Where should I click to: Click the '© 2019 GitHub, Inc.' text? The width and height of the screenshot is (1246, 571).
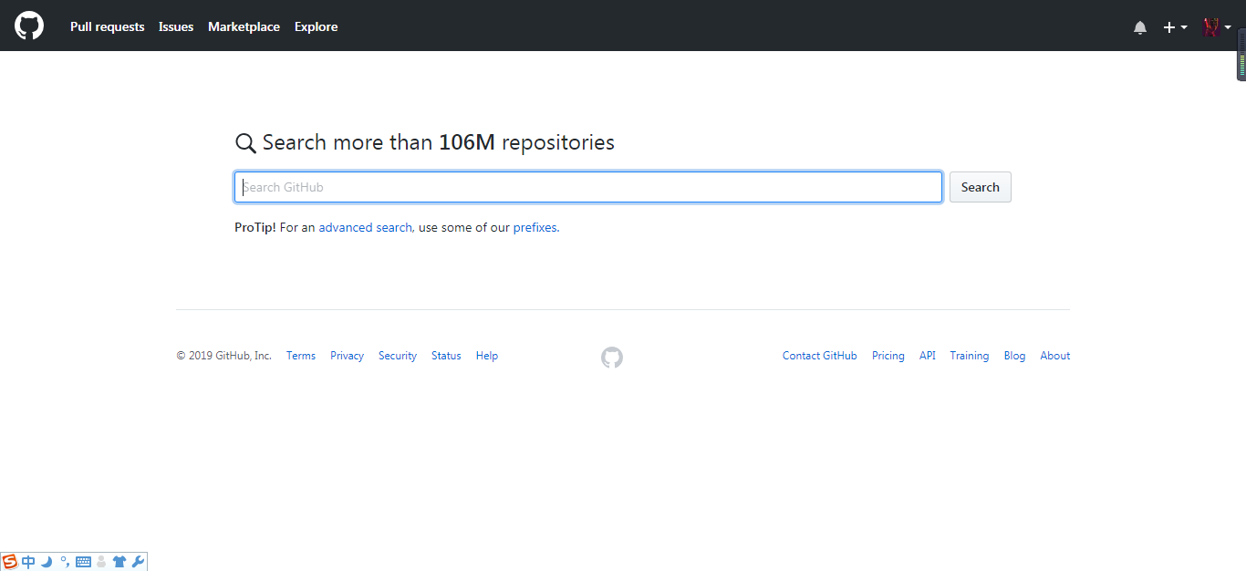tap(224, 356)
